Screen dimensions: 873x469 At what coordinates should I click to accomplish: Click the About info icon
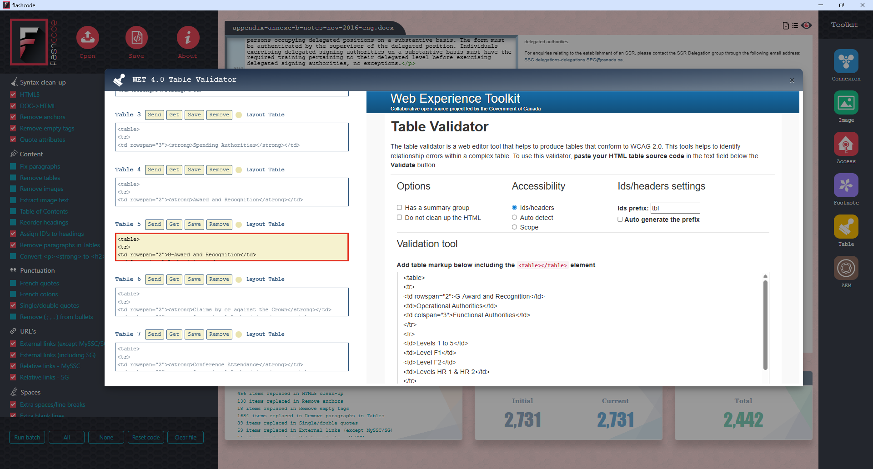[x=188, y=38]
